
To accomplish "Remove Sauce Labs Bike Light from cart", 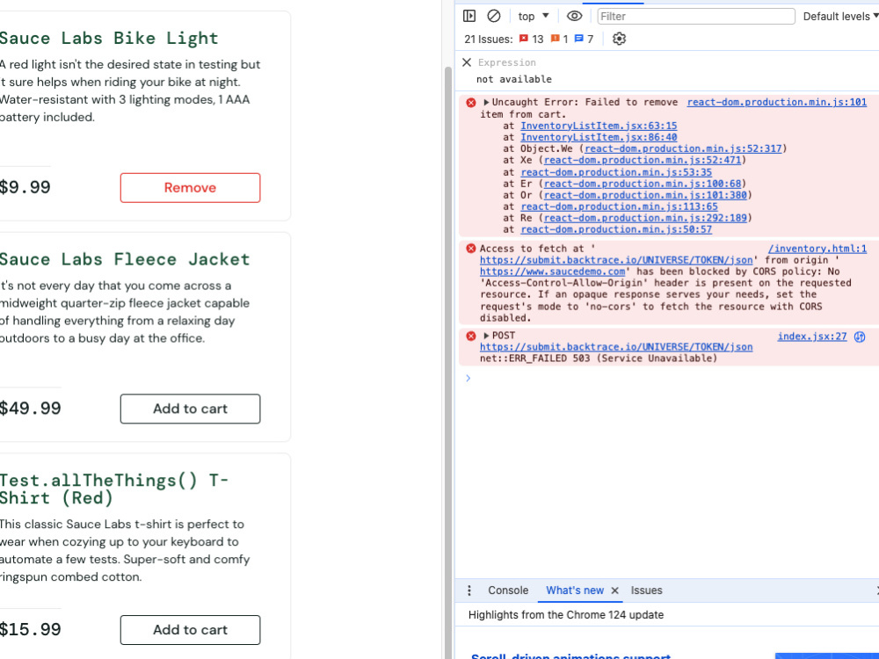I will pyautogui.click(x=190, y=188).
